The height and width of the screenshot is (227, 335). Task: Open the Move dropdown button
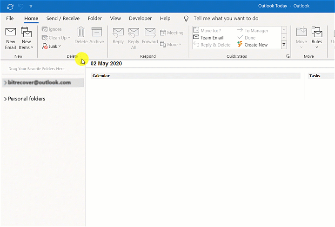point(301,38)
